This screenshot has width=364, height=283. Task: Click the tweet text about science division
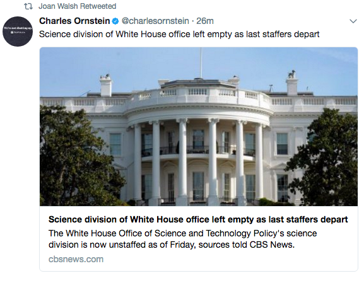179,34
